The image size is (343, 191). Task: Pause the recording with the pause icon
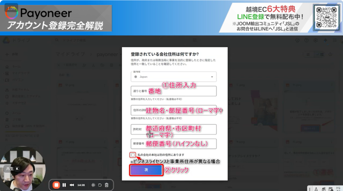point(64,185)
